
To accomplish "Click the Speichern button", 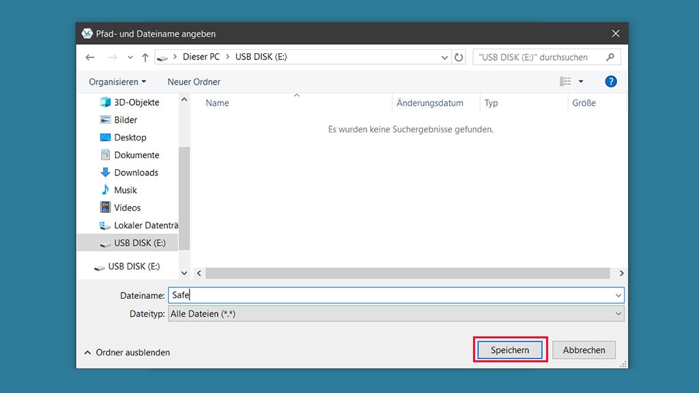I will (x=509, y=349).
